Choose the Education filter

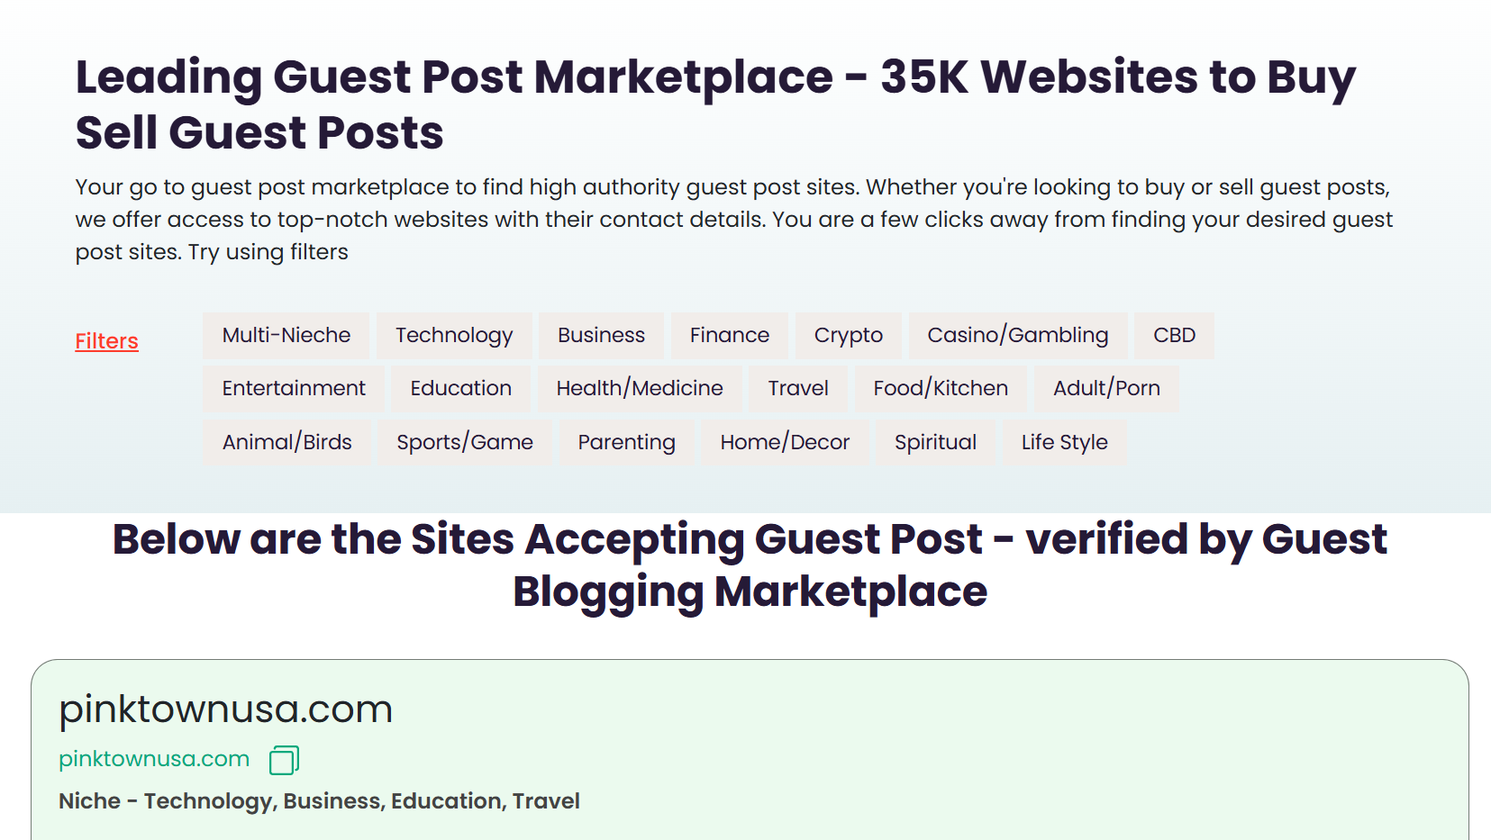pos(461,388)
